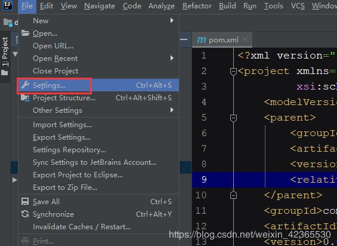Screen dimensions: 337x246
Task: Click the project folder icon in navigation bar
Action: coord(8,23)
